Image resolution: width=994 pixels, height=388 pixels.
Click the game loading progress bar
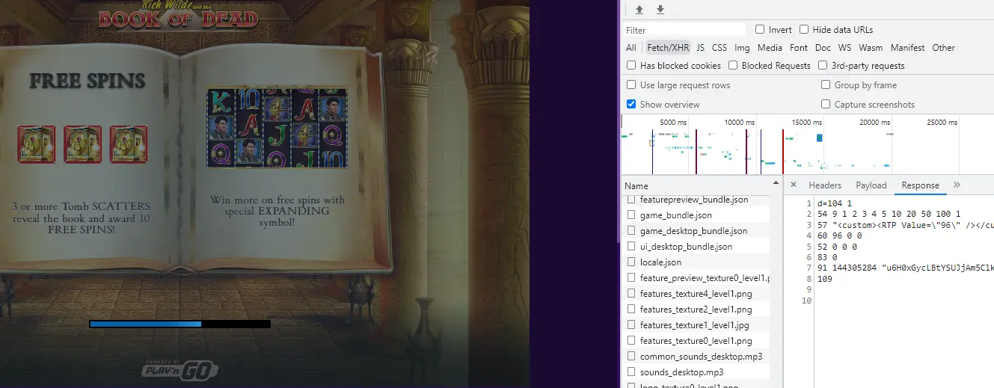click(x=180, y=324)
